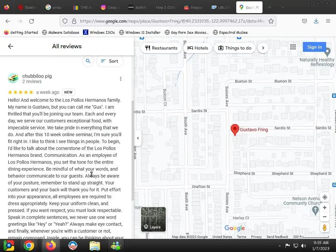Open Firefox taskbar icon
This screenshot has width=336, height=252.
tap(51, 245)
